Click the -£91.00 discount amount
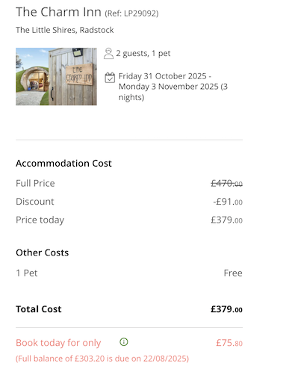This screenshot has height=378, width=286. point(228,202)
